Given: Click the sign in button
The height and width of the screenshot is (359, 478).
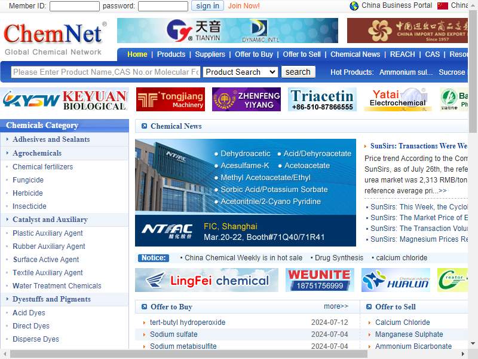Looking at the screenshot, I should 207,6.
